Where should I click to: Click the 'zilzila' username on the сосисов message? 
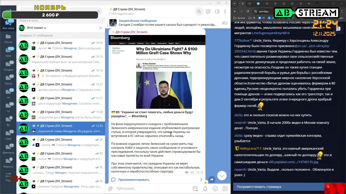(x=238, y=115)
